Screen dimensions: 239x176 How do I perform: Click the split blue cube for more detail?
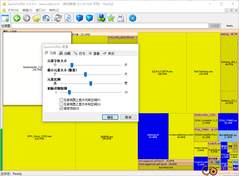tap(89, 18)
